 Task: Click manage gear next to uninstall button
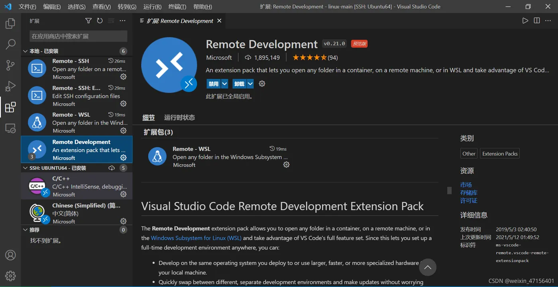(262, 84)
